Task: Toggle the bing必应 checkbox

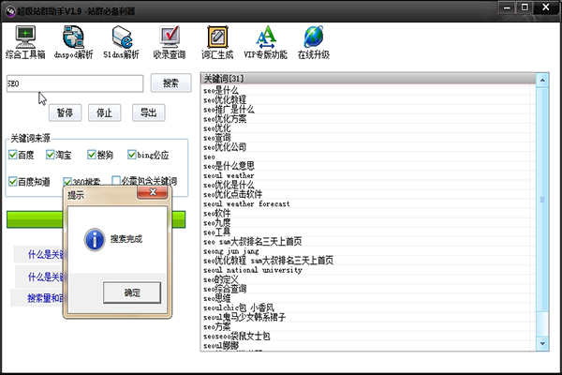Action: (x=132, y=155)
